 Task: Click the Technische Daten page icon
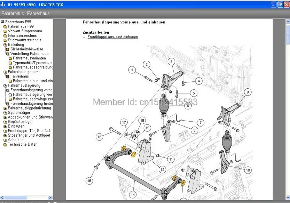click(x=5, y=145)
